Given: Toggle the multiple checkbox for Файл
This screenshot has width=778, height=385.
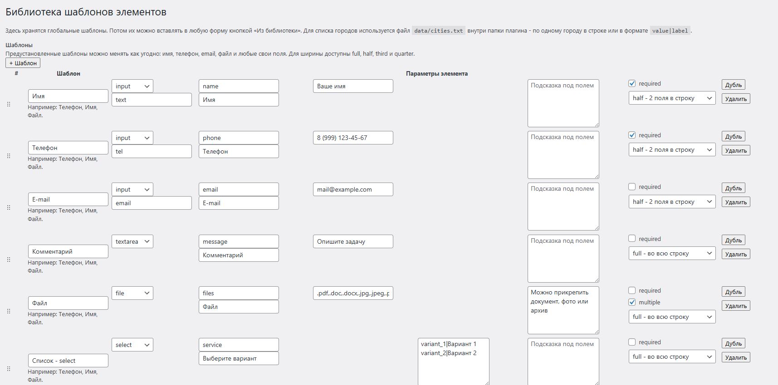Looking at the screenshot, I should click(632, 302).
